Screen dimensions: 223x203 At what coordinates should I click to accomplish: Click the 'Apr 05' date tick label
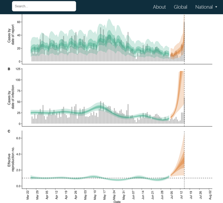(47, 195)
